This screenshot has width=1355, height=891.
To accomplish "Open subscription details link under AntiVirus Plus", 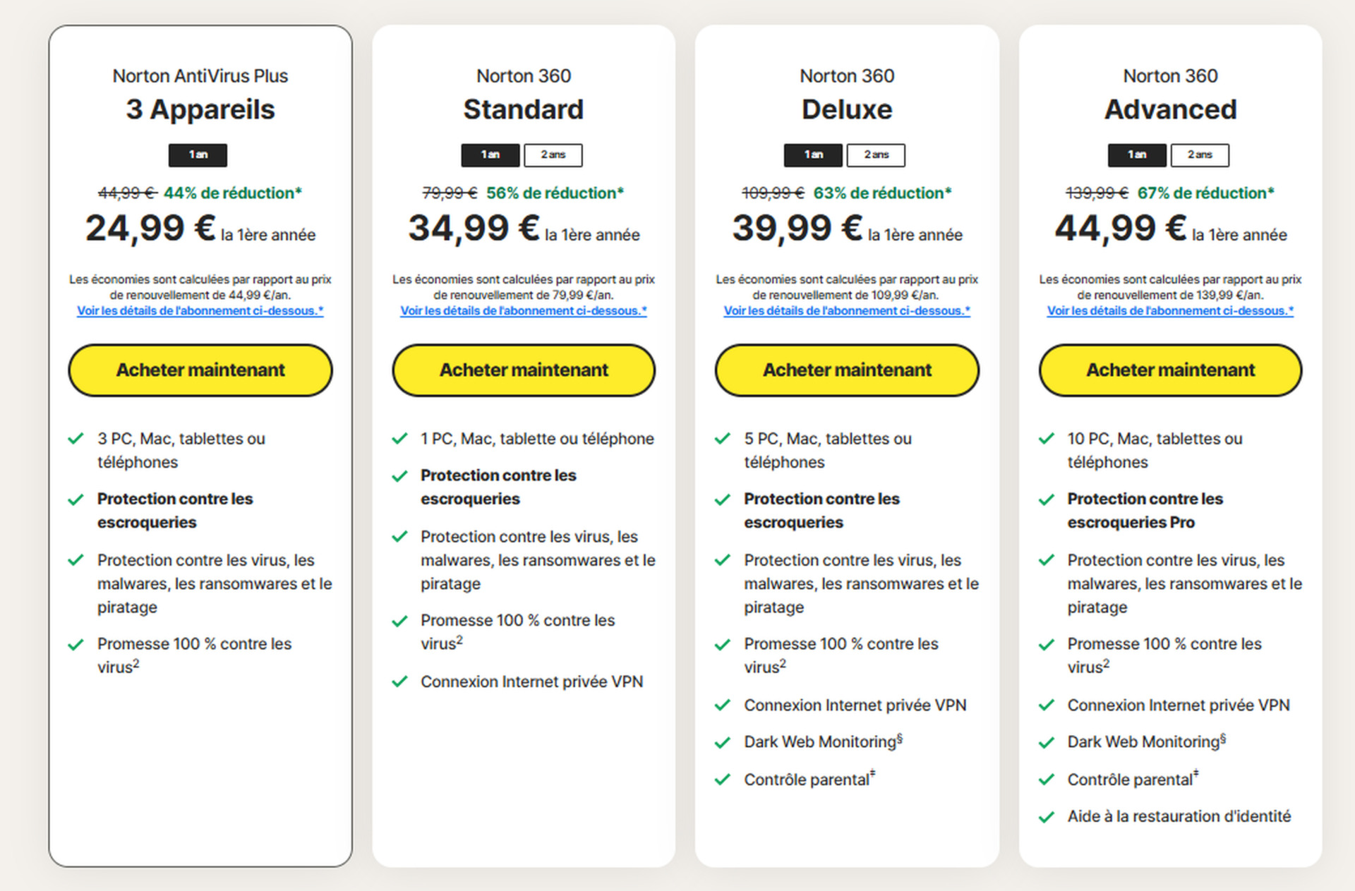I will tap(200, 311).
